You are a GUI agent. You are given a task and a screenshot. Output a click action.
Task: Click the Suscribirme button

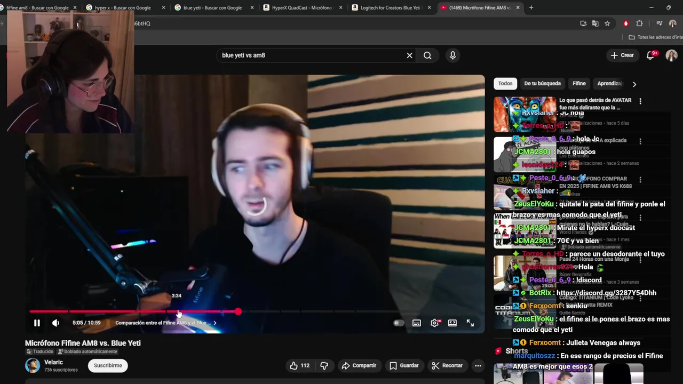(108, 365)
